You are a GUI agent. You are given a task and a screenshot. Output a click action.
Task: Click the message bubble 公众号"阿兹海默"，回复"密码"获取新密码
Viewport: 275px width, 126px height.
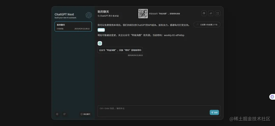point(120,50)
